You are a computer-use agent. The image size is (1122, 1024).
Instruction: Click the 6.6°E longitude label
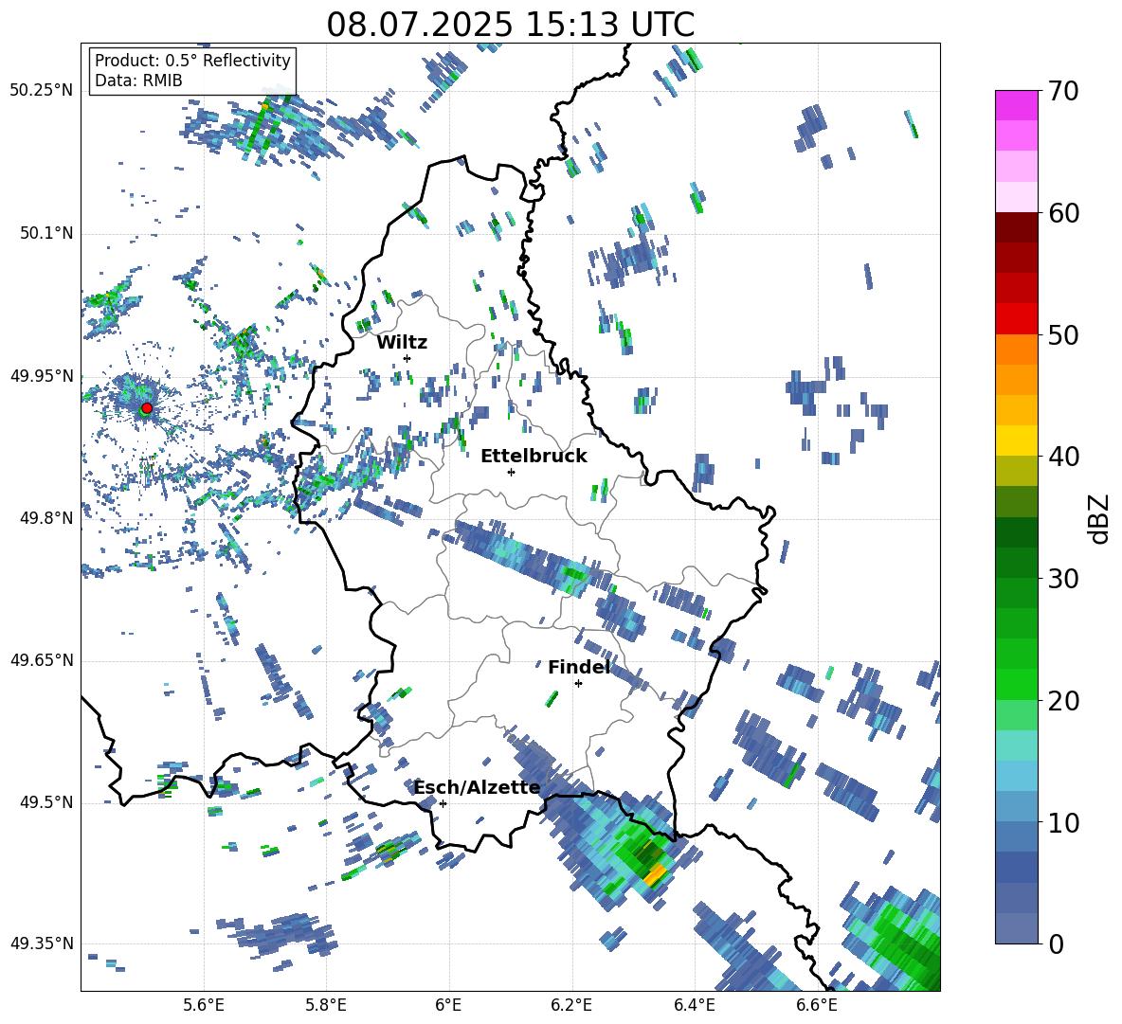pyautogui.click(x=817, y=1005)
